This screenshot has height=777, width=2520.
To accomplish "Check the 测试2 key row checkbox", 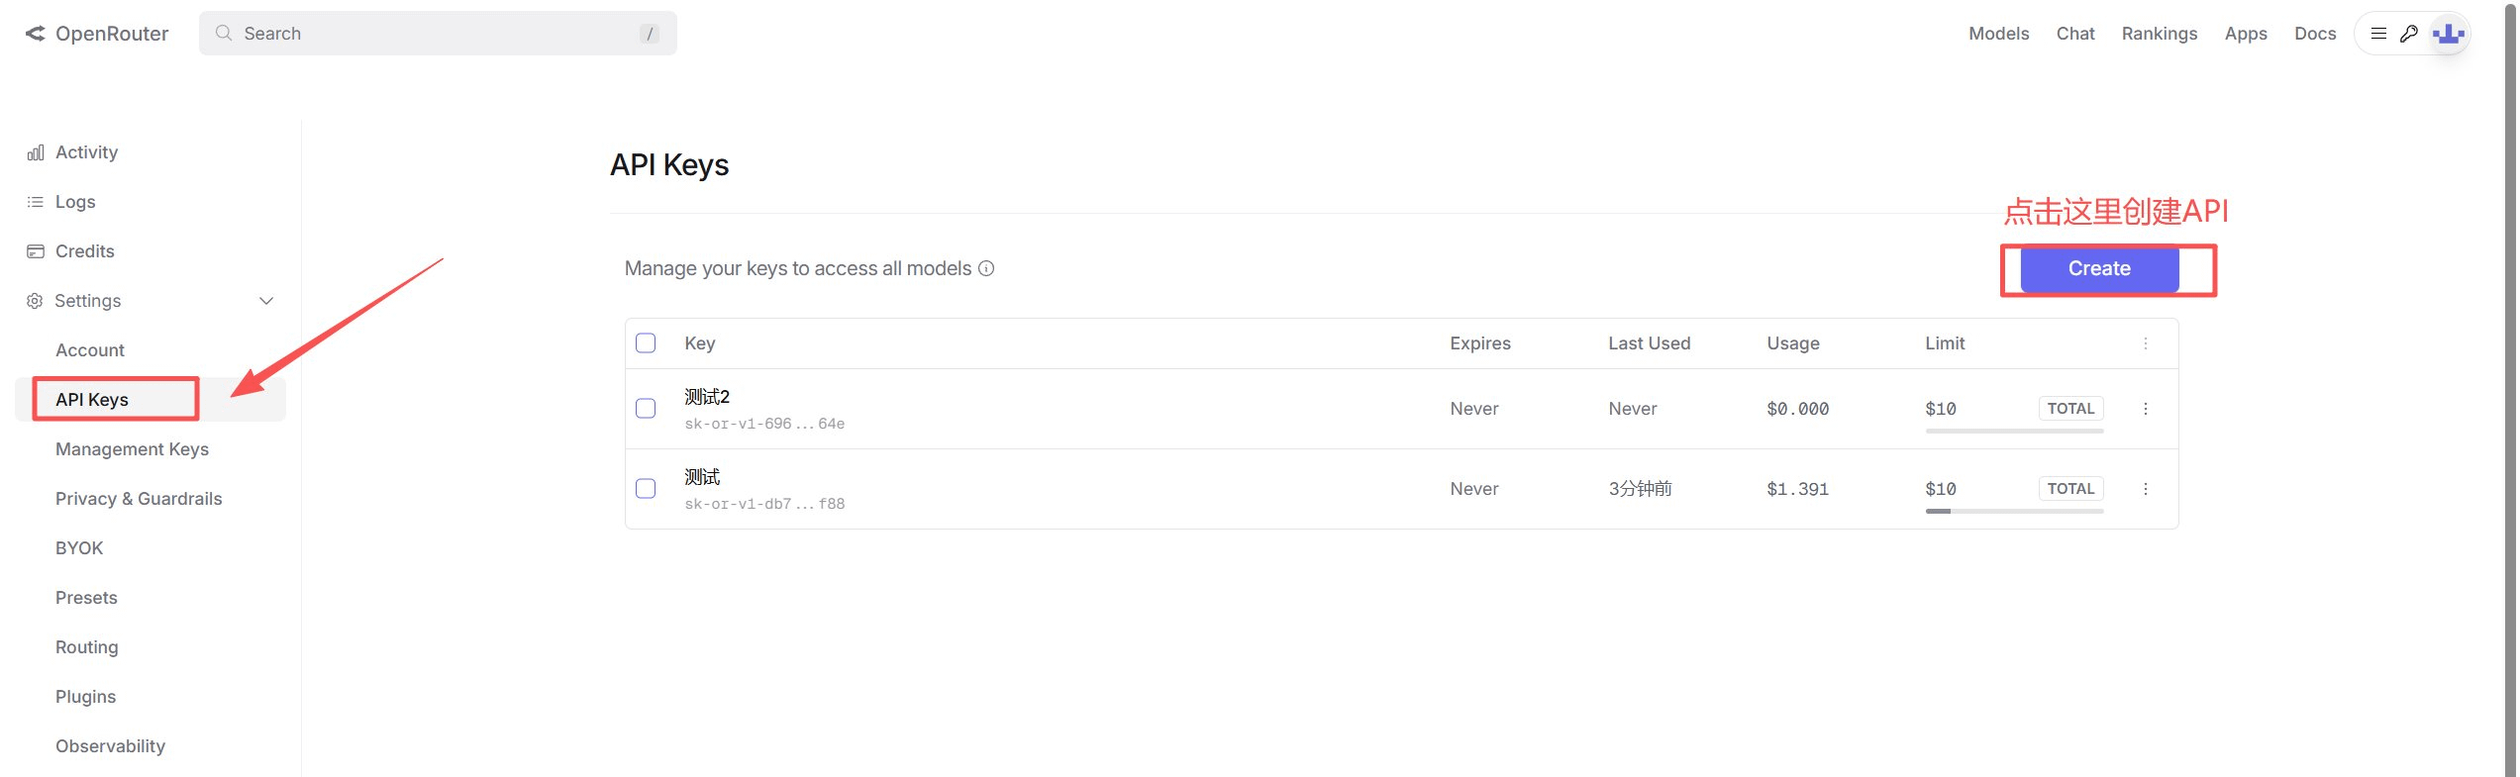I will 646,409.
